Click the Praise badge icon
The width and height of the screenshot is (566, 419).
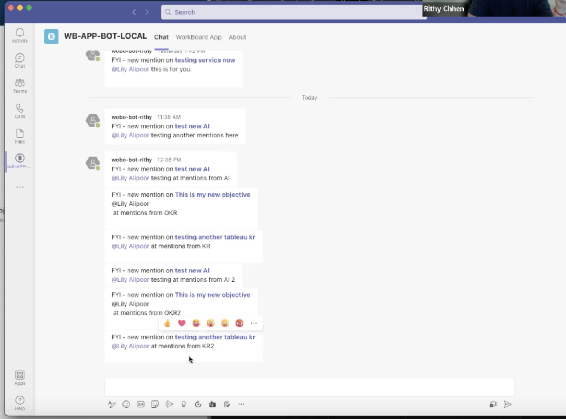point(184,404)
